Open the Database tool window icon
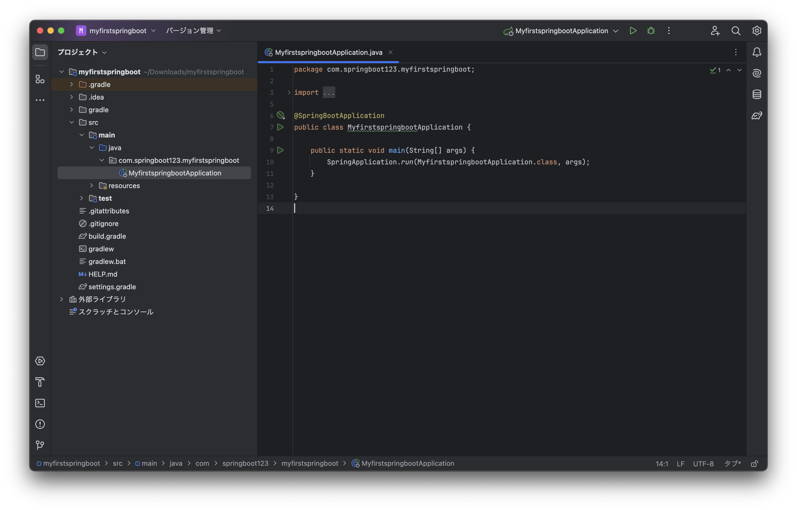 coord(757,94)
